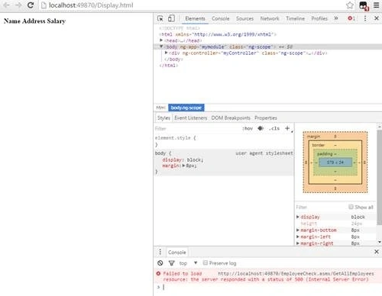Click the Name Address Salary heading text

(34, 21)
